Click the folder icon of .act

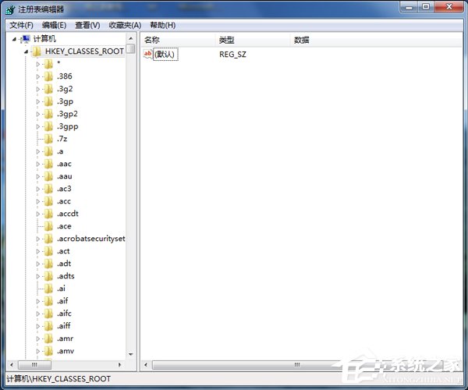(48, 251)
